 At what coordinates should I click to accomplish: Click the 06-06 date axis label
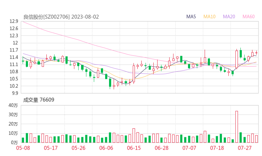[106, 148]
